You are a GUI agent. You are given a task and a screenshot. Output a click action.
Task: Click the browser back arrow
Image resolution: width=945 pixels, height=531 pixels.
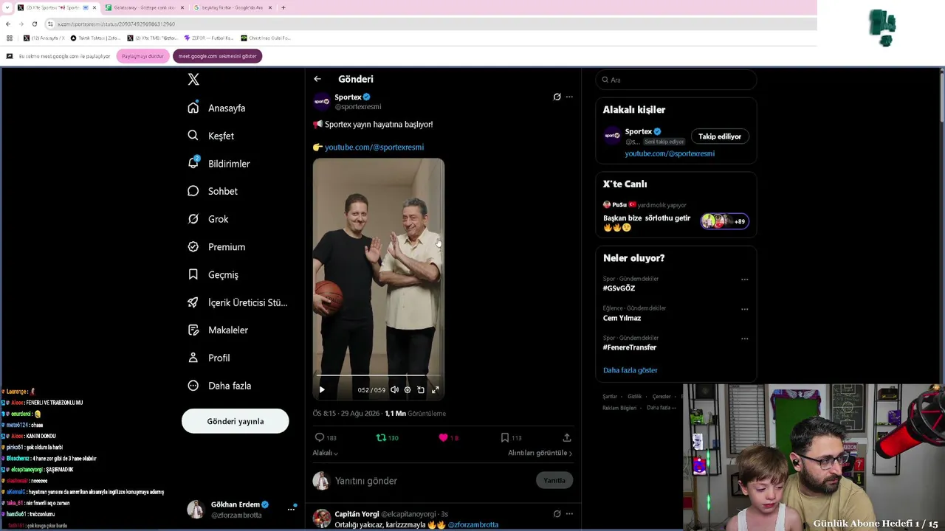[8, 24]
